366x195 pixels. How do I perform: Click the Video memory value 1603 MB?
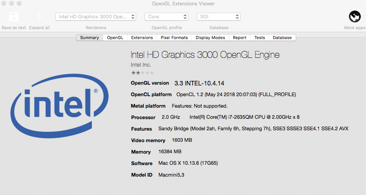pos(182,140)
